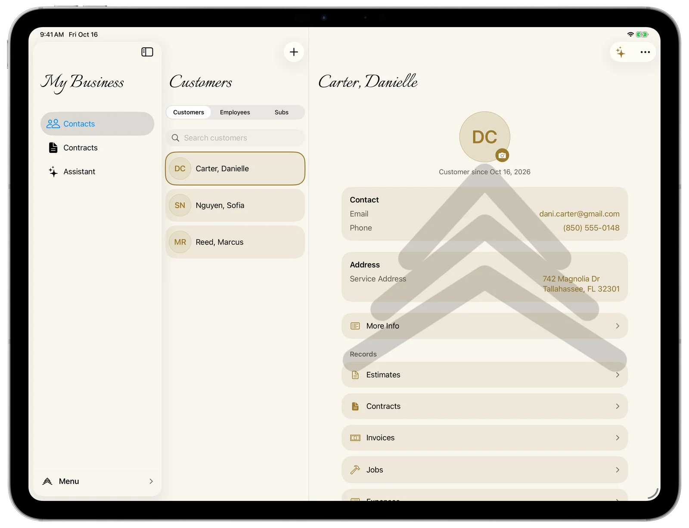Tap phone number (850) 555-0148
This screenshot has width=689, height=528.
point(591,228)
